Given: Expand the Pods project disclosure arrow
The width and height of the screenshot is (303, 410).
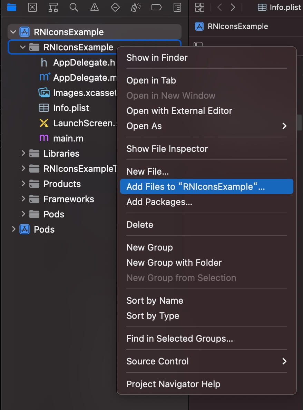Looking at the screenshot, I should click(13, 229).
